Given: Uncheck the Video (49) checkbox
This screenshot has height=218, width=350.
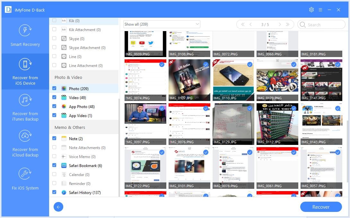Looking at the screenshot, I should [54, 97].
